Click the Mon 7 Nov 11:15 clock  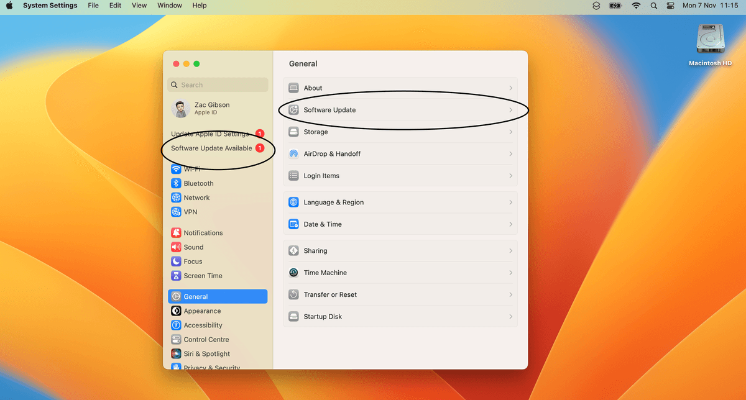pyautogui.click(x=710, y=6)
